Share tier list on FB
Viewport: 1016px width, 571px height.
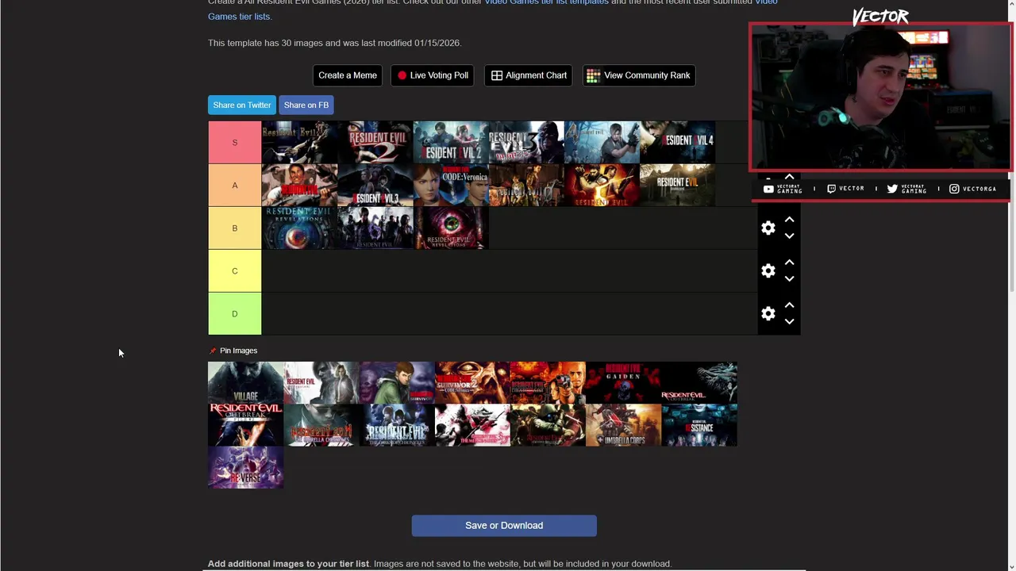tap(306, 105)
